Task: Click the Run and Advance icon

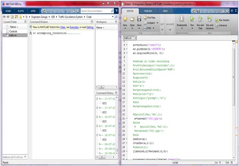Action: tap(210, 19)
